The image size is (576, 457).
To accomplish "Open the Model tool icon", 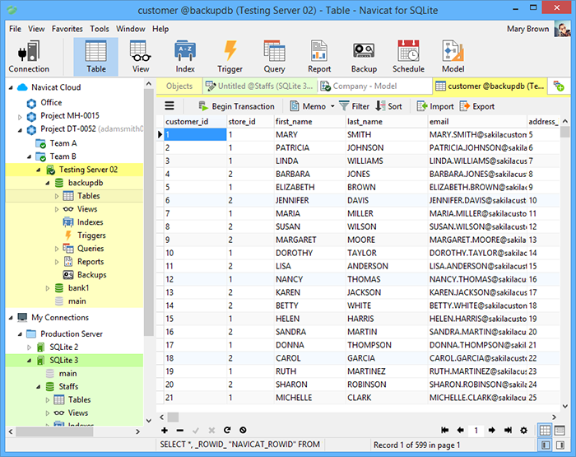I will pos(453,57).
